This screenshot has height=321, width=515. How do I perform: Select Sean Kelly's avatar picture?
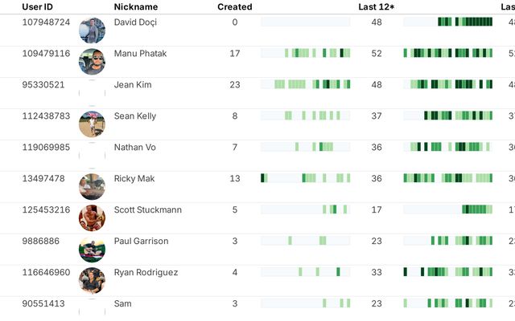[x=92, y=124]
